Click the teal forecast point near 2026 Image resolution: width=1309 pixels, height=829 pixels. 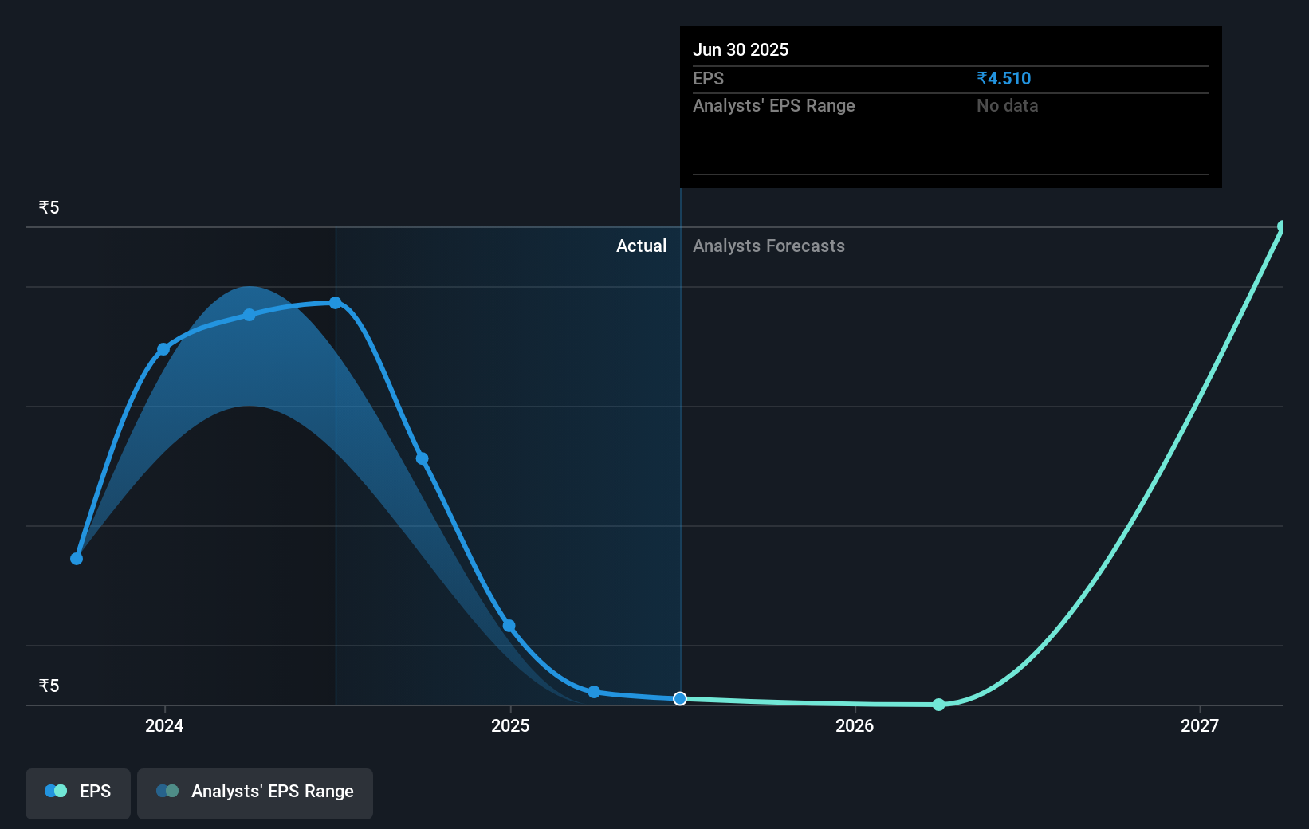[939, 705]
